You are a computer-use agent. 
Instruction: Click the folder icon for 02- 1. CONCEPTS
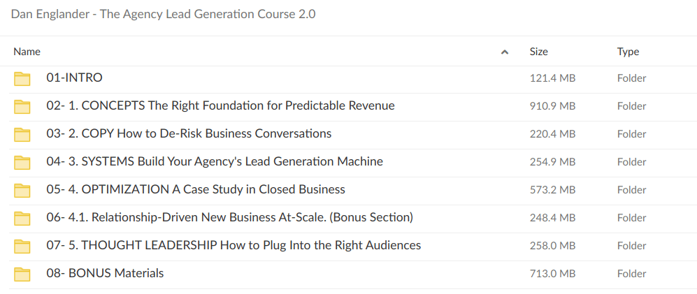[23, 106]
